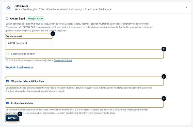Screen dimensions: 193x127
Task: Uncheck 'Azalan stok bildirimi' checkbox
Action: pos(8,103)
